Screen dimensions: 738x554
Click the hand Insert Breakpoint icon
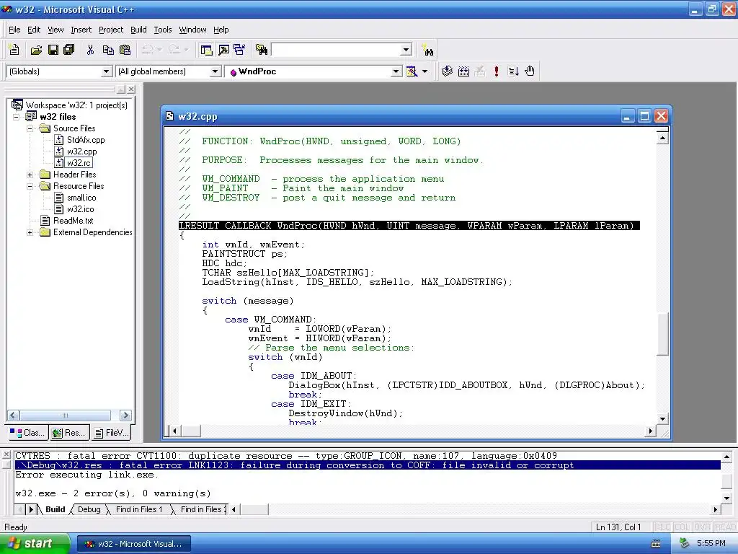(x=530, y=71)
